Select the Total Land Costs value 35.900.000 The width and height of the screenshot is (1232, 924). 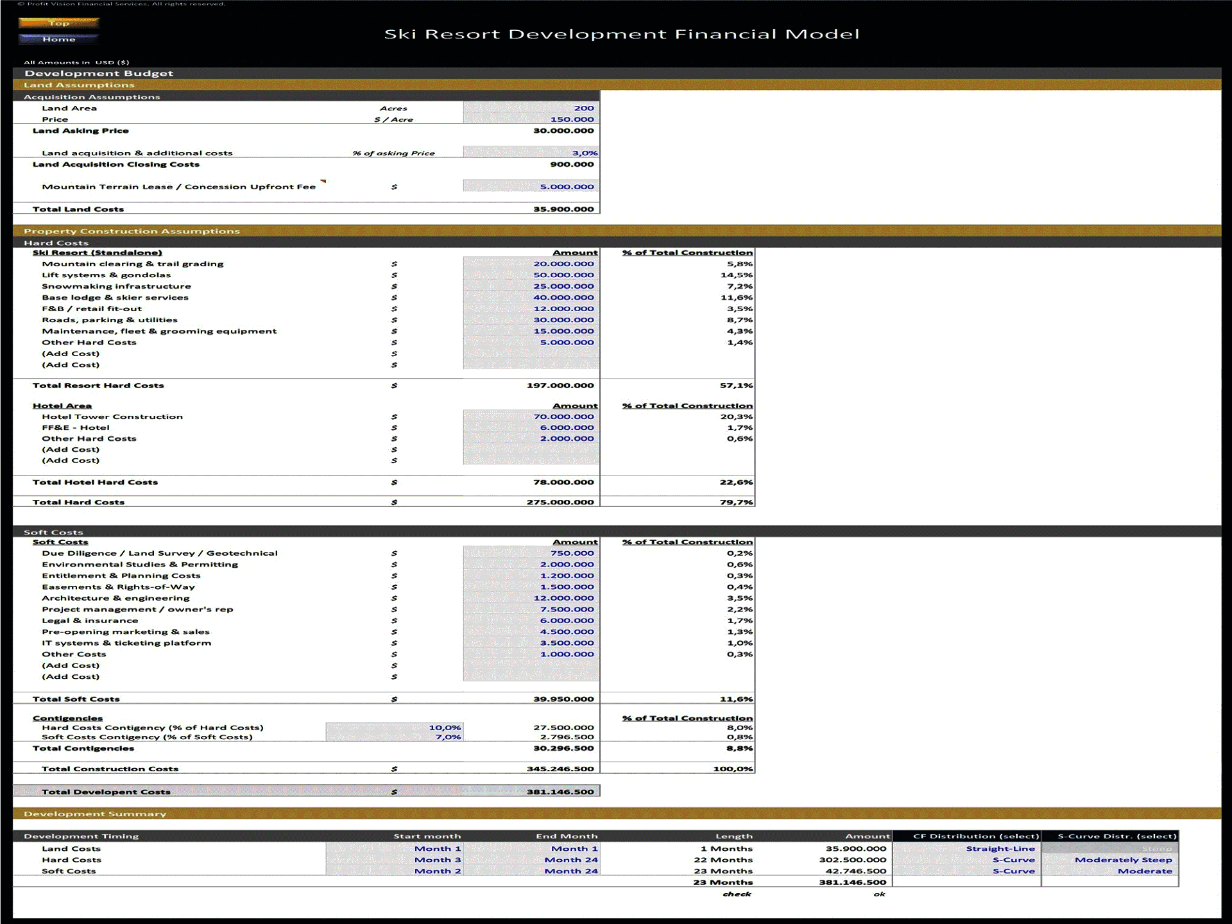[563, 209]
